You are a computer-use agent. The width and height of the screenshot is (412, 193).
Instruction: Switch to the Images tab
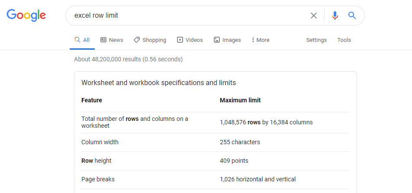tap(227, 40)
